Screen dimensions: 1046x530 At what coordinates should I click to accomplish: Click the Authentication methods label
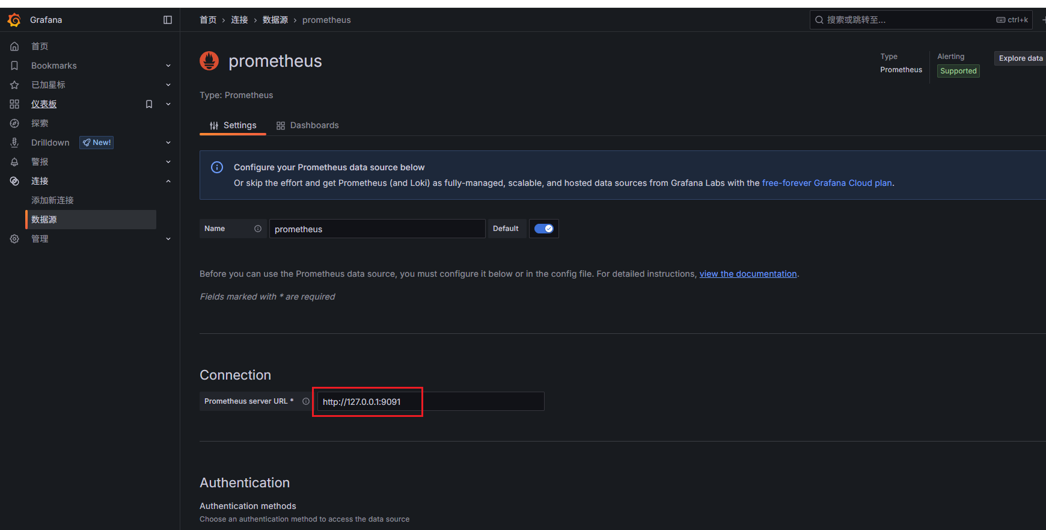(248, 506)
